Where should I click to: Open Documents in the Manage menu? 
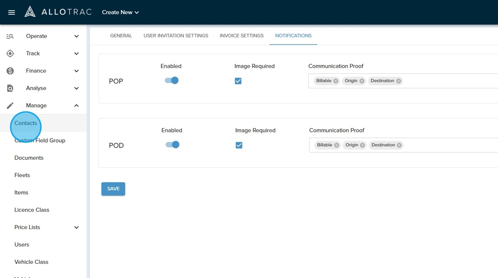29,158
